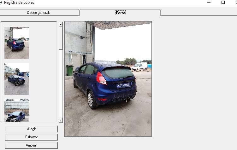Maximize the Registre de cotxes window

tap(223, 3)
